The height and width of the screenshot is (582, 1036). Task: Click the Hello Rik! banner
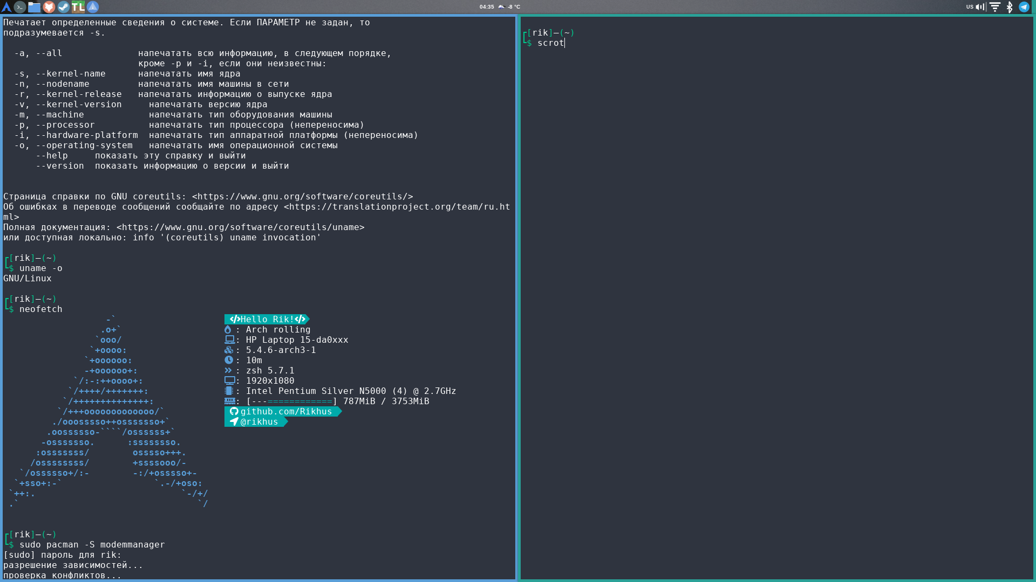pyautogui.click(x=268, y=319)
